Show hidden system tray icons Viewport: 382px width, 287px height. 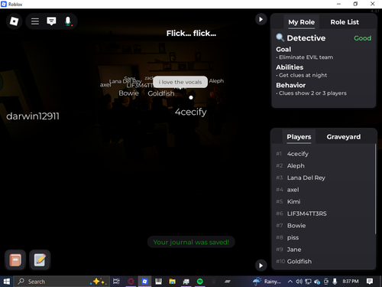click(x=290, y=282)
